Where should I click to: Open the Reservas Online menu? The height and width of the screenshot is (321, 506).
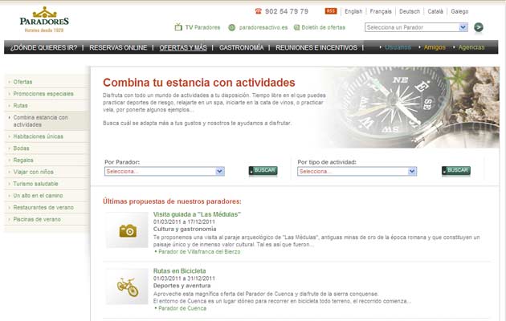pyautogui.click(x=118, y=47)
